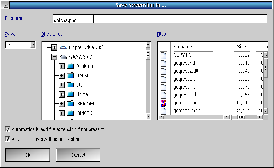274x168 pixels.
Task: Open the system menu icon in title bar
Action: 5,5
